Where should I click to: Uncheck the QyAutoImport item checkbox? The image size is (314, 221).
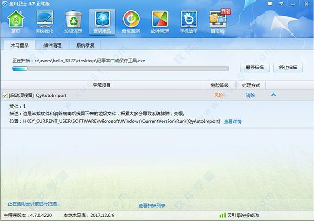point(5,95)
